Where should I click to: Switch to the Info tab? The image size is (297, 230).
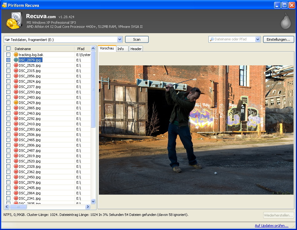[x=121, y=49]
